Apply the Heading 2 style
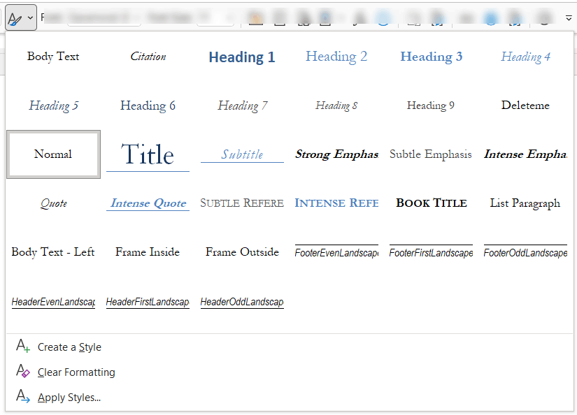The width and height of the screenshot is (577, 415). pos(336,57)
